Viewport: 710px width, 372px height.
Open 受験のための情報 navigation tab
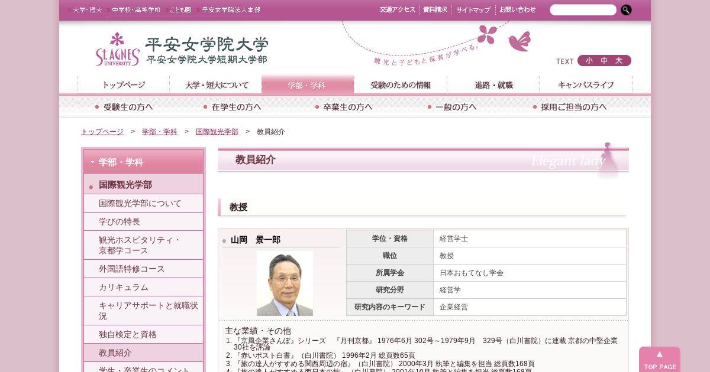[401, 84]
